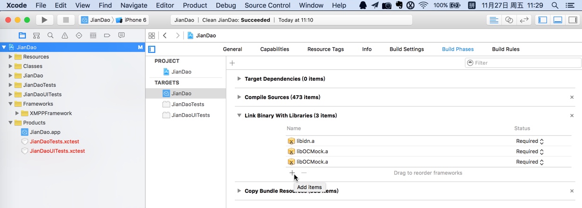
Task: Expand the JianDaoTests folder
Action: (x=10, y=85)
